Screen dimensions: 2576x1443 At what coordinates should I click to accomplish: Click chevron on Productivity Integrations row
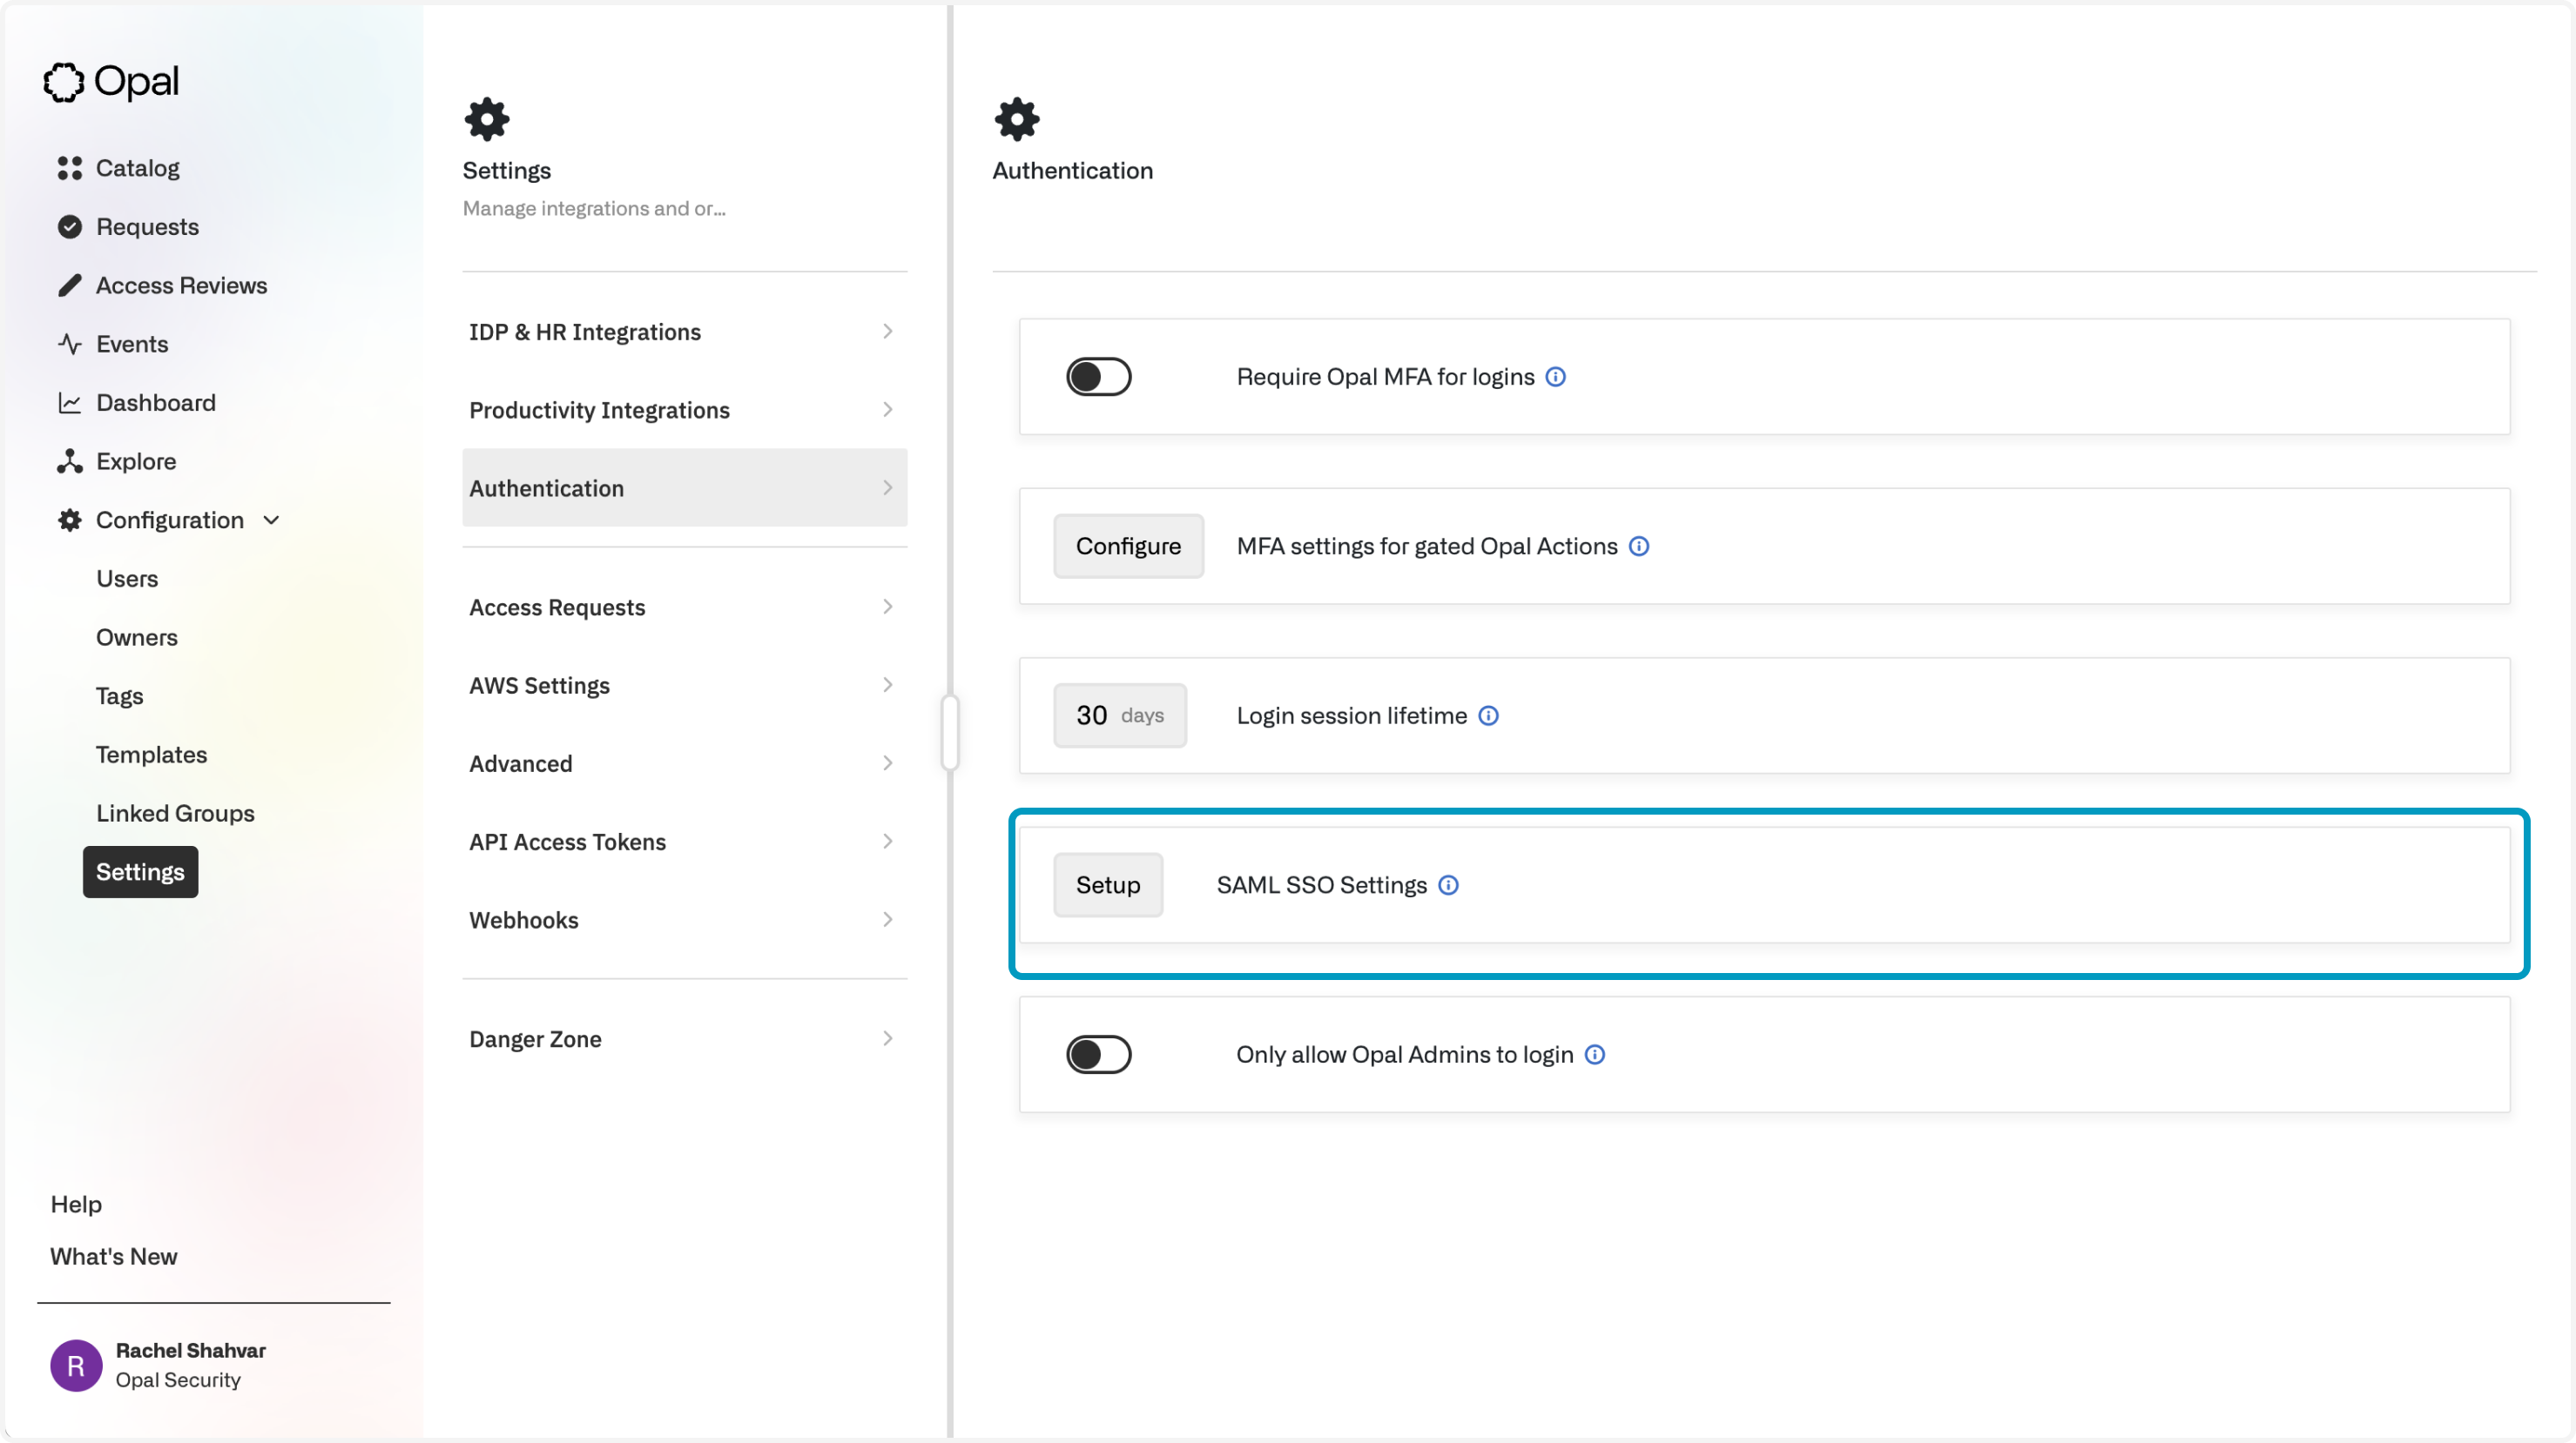[888, 409]
